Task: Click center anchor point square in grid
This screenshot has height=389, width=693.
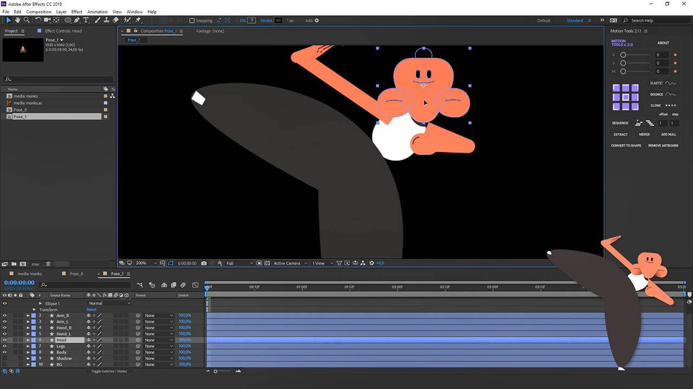Action: (x=625, y=97)
